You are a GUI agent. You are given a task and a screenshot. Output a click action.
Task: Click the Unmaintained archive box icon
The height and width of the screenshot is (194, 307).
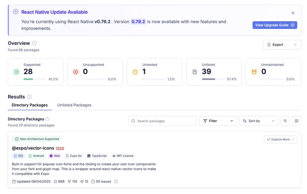point(254,72)
